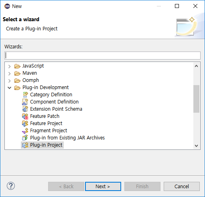Select Plug-in from Existing JAR Archives entry

click(67, 138)
